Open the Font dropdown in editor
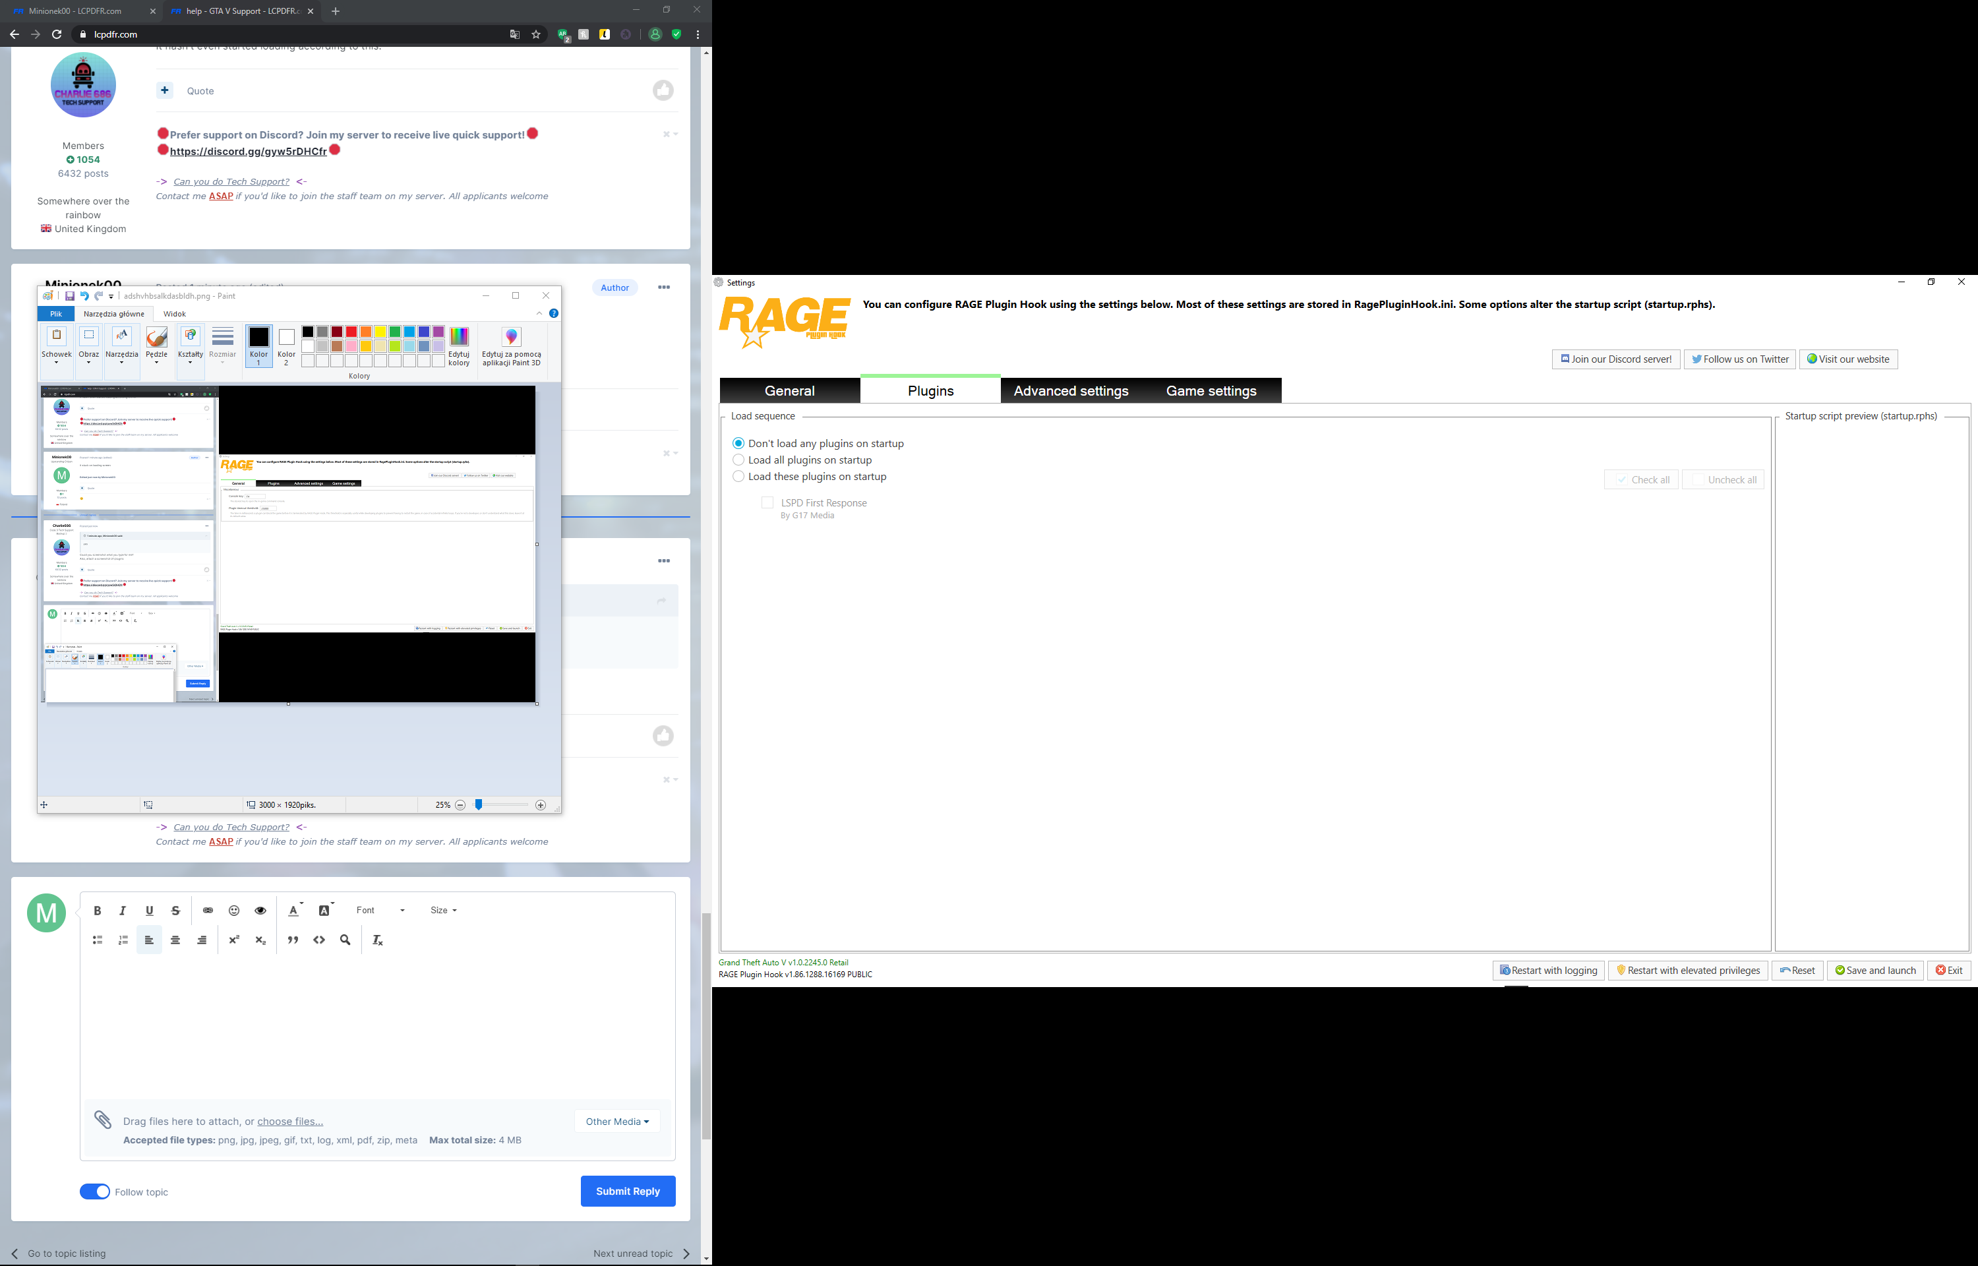The image size is (1978, 1266). 380,910
